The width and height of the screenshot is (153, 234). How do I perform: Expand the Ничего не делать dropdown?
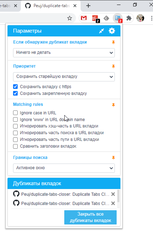pos(64,52)
